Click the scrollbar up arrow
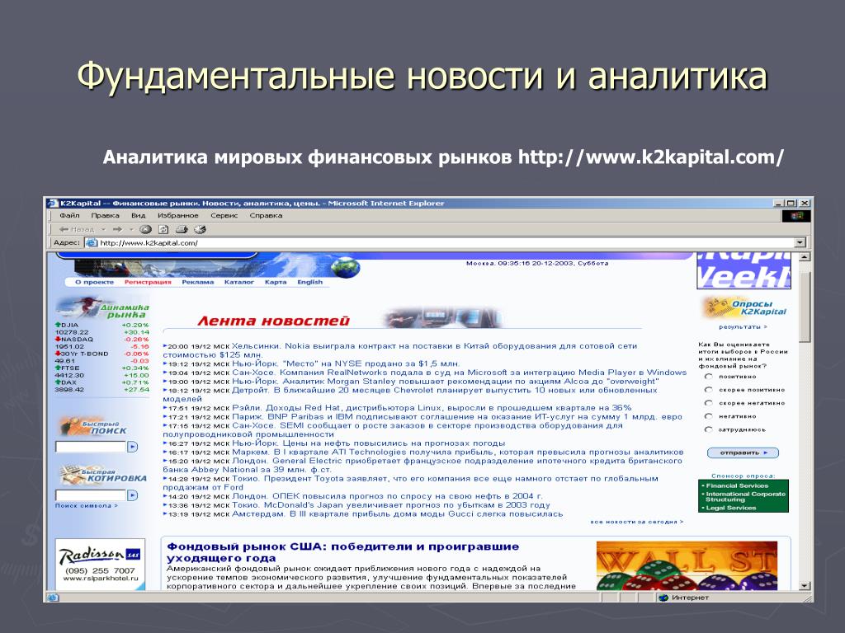This screenshot has height=633, width=845. coord(805,257)
